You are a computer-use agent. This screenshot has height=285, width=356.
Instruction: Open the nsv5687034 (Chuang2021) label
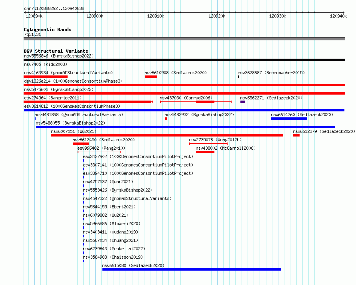(110, 240)
